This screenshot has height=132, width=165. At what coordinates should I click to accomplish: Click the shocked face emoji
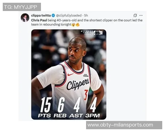[x=73, y=25]
